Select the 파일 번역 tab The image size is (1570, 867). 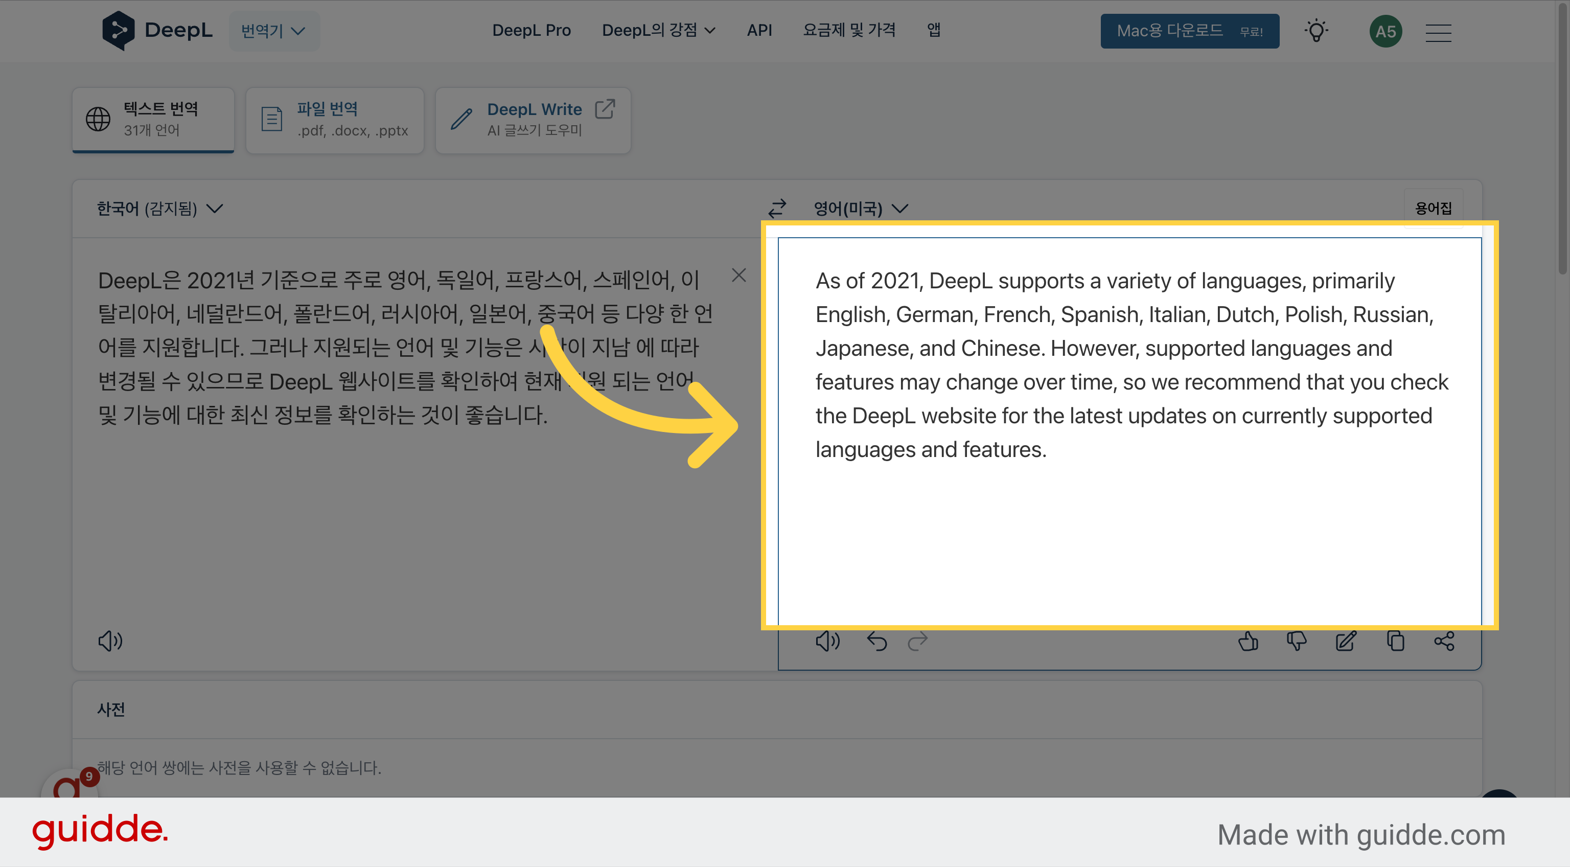(335, 120)
